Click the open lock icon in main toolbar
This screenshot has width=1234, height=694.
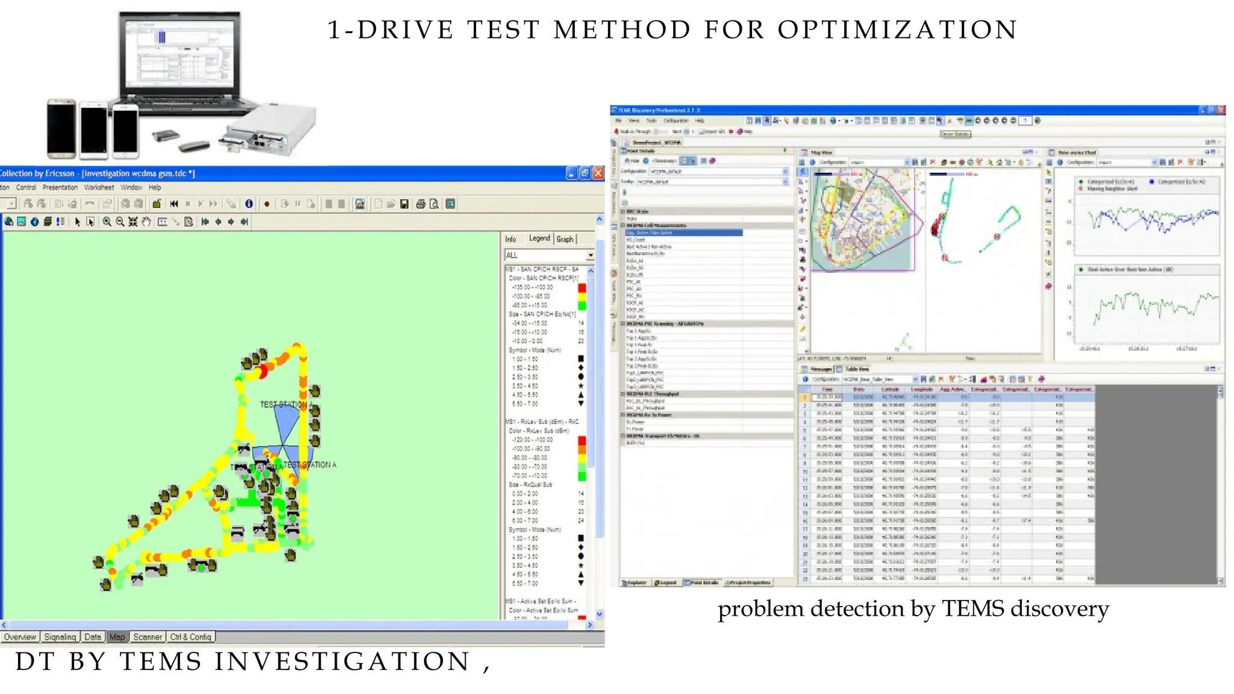(x=157, y=204)
